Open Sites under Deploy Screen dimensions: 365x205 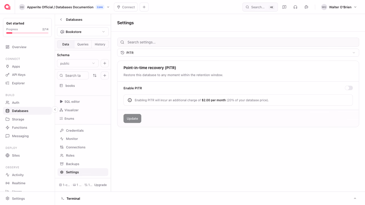pos(27,156)
